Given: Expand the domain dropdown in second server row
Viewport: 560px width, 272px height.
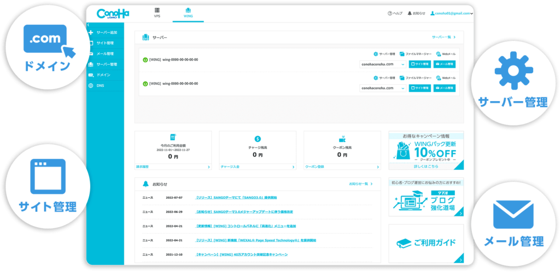Looking at the screenshot, I should coord(403,88).
